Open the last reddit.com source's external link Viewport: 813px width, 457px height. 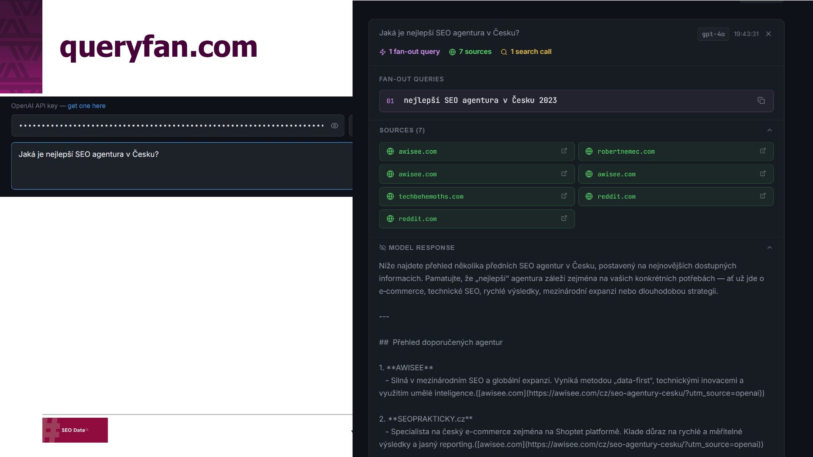[x=564, y=219]
